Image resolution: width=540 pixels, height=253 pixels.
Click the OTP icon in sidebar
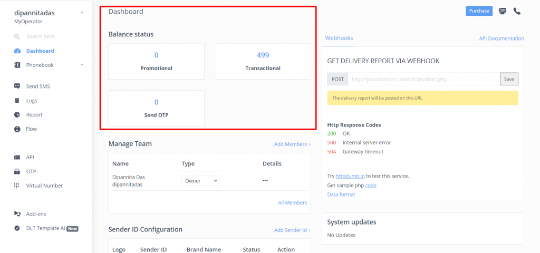tap(17, 171)
